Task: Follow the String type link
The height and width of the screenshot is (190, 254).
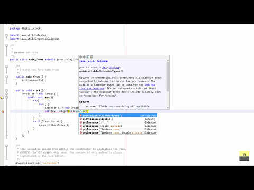Action: tap(114, 68)
